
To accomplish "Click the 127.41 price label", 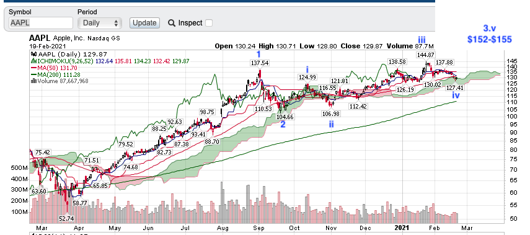I will click(x=455, y=87).
